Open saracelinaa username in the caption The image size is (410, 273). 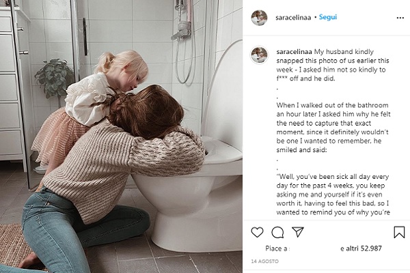tap(294, 52)
